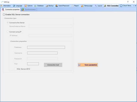Click the Information tab icon

tap(2, 6)
